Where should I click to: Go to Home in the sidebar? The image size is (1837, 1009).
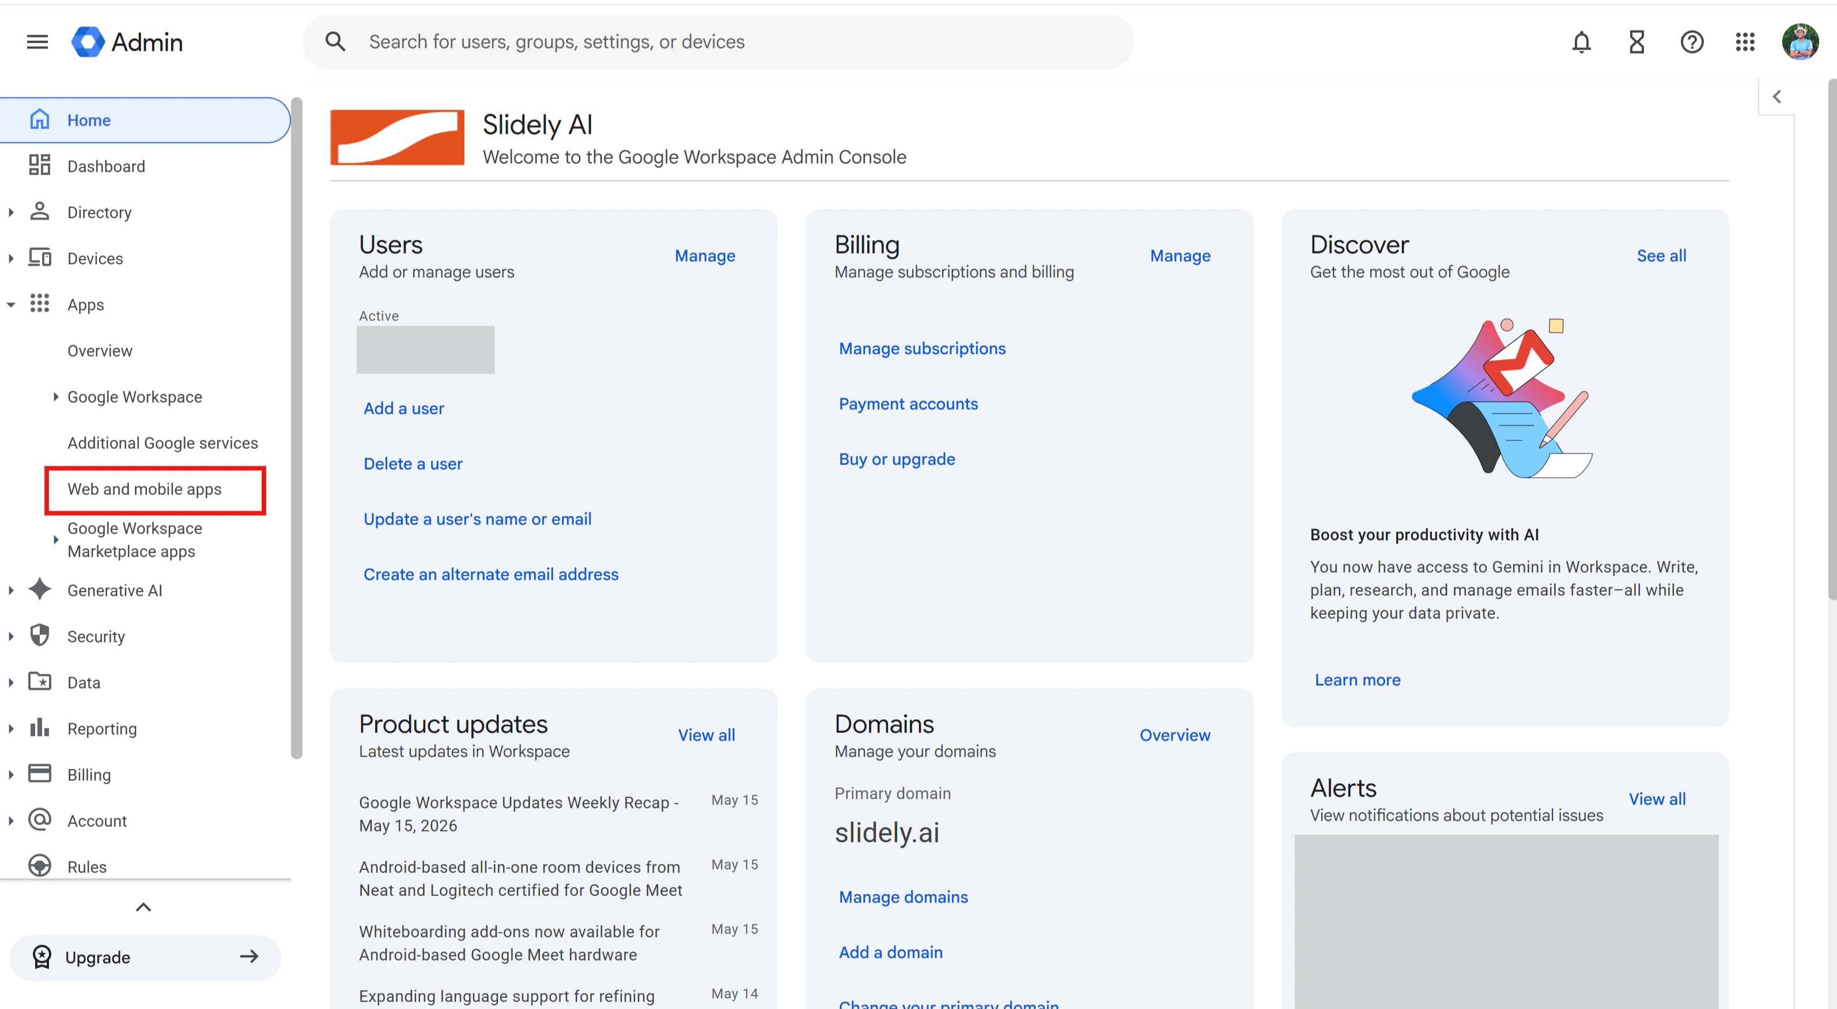[145, 120]
